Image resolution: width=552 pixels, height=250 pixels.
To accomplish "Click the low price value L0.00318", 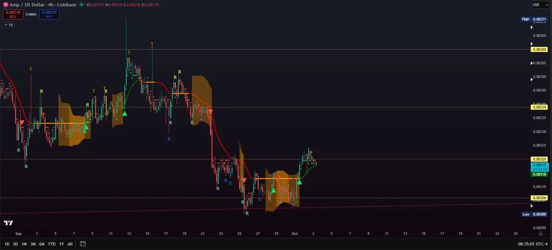I will [132, 4].
